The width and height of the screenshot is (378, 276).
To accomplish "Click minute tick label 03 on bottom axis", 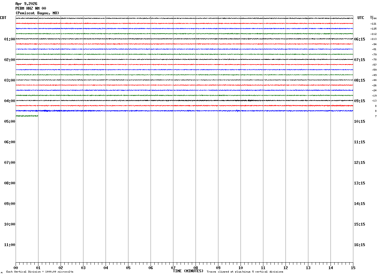I will (83, 268).
